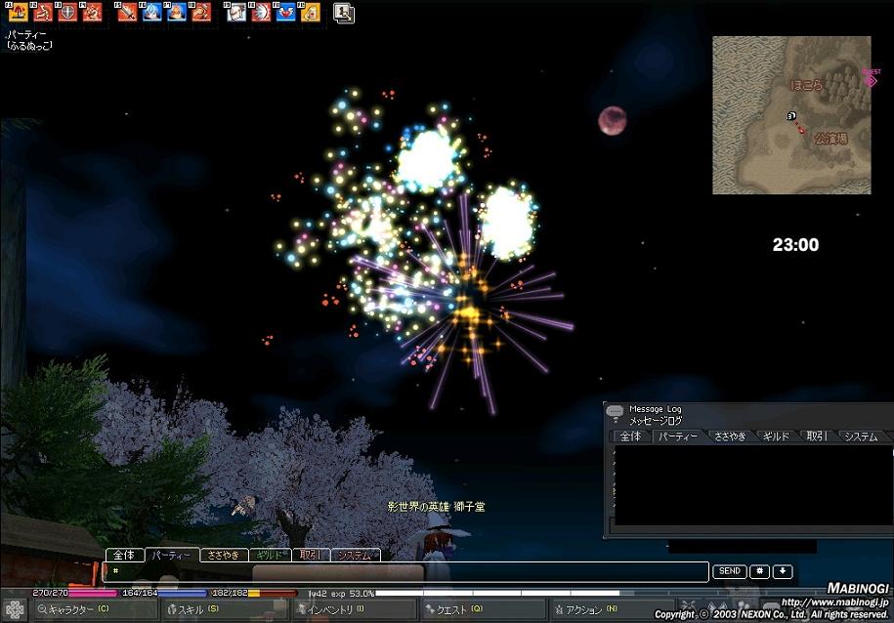Use the F11 winged heart healing skill
The height and width of the screenshot is (623, 894).
click(285, 12)
